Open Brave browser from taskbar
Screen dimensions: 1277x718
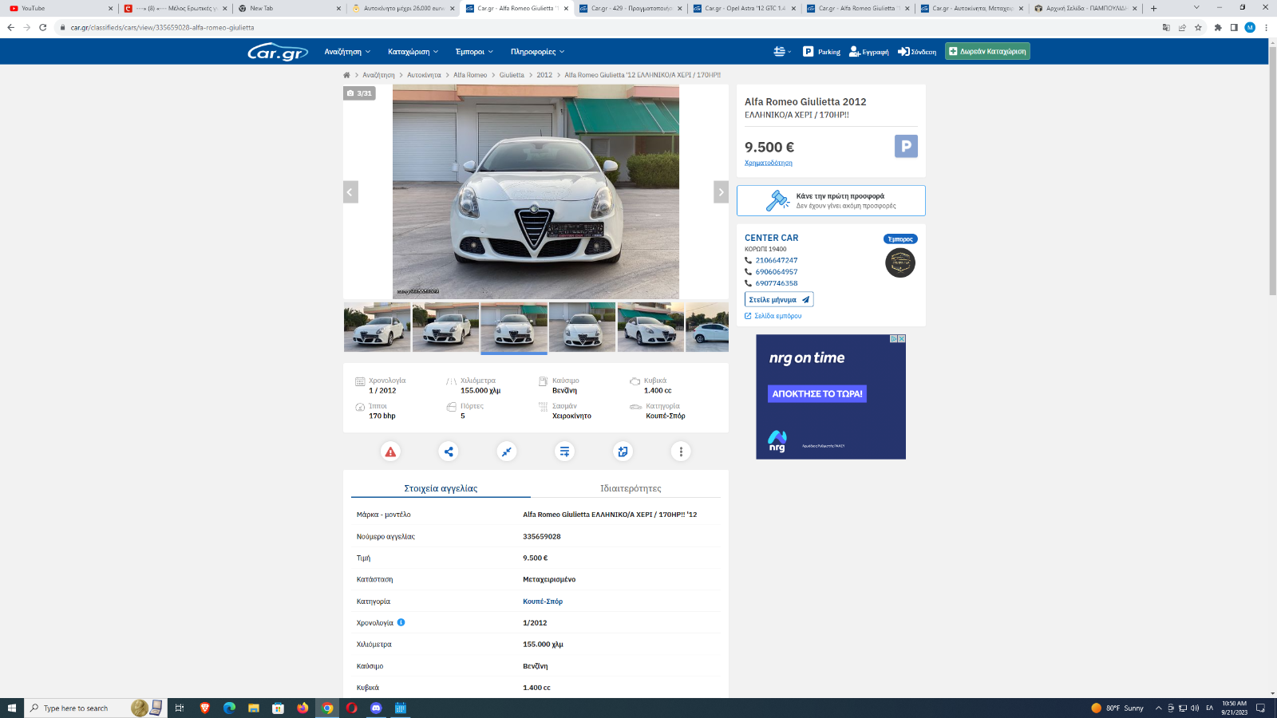[205, 708]
